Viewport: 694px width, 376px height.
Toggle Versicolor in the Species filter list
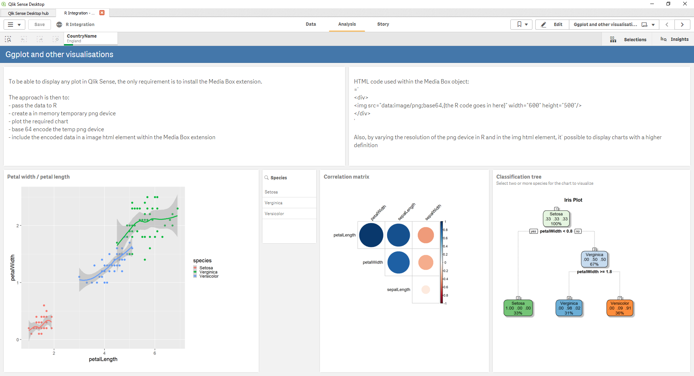(x=289, y=213)
